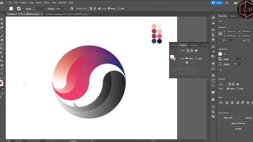253x142 pixels.
Task: Select the Gradient tool in left toolbar
Action: tap(2, 57)
